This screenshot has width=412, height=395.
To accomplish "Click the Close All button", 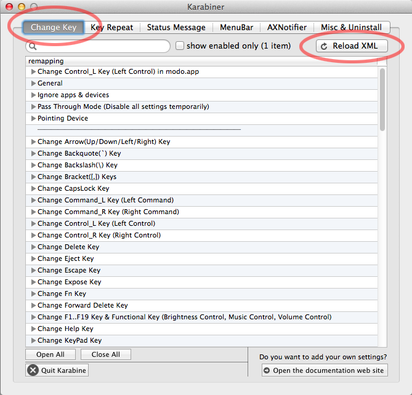I will click(106, 354).
